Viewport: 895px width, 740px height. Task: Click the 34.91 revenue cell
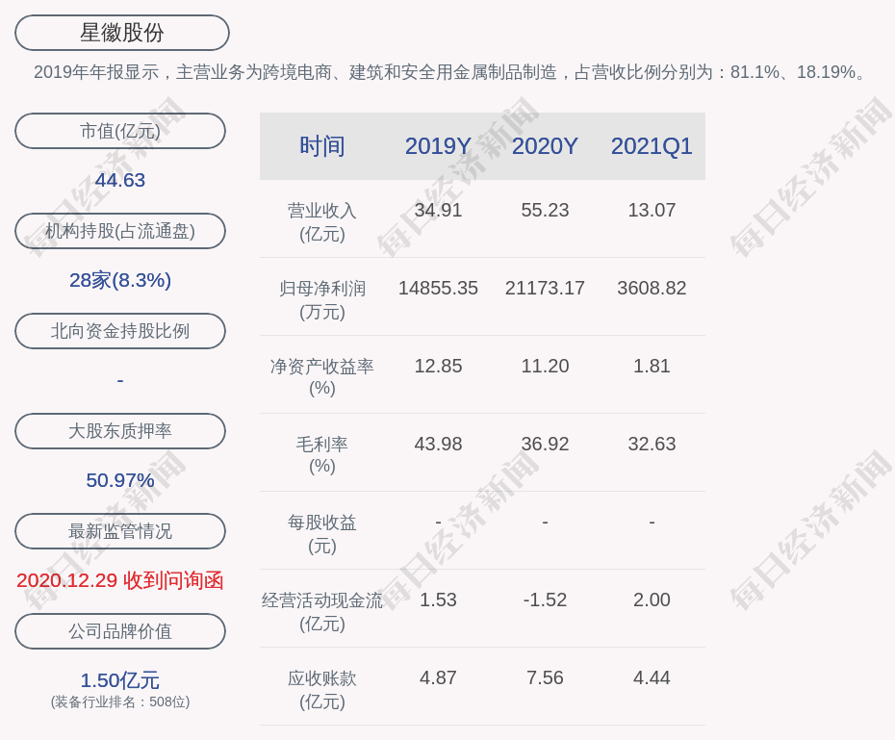pos(438,210)
